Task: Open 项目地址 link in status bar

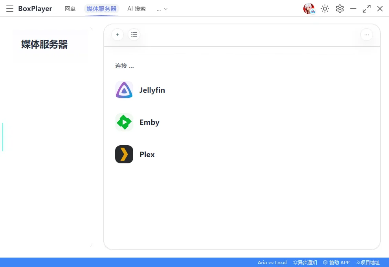Action: (x=368, y=263)
